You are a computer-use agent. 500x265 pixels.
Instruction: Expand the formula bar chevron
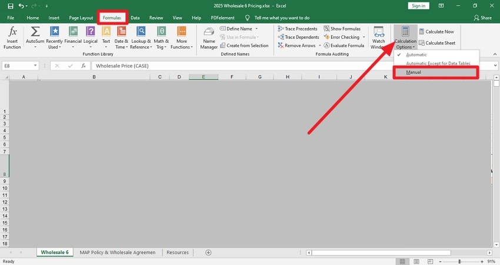(495, 66)
